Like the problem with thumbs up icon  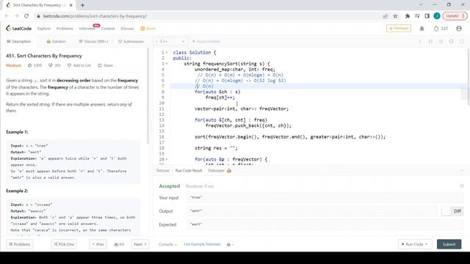click(x=29, y=65)
